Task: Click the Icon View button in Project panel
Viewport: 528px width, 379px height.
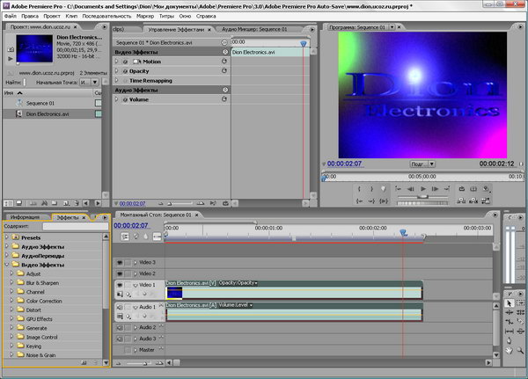Action: click(19, 203)
